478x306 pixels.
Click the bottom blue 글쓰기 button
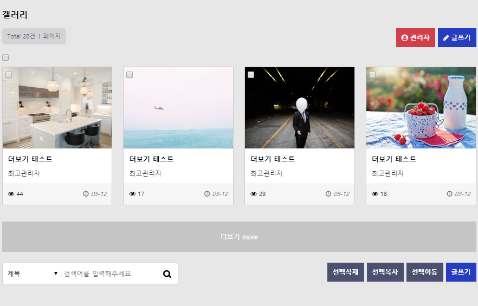pos(461,272)
